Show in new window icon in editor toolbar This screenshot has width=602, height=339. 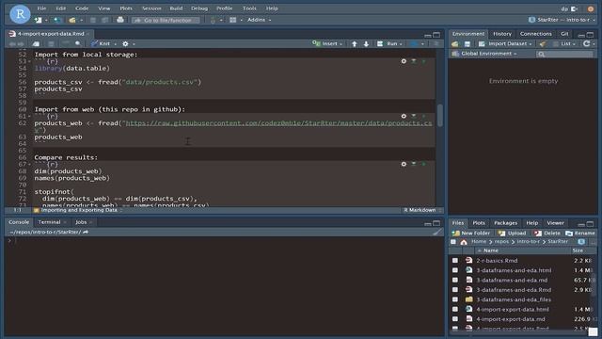(x=36, y=44)
